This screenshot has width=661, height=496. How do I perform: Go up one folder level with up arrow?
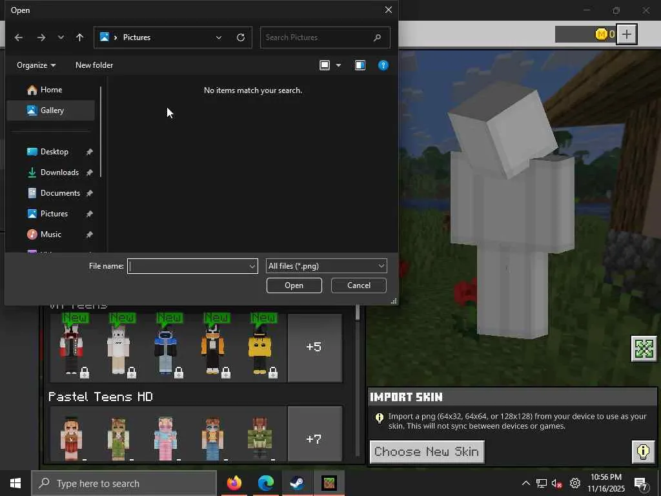pyautogui.click(x=79, y=37)
